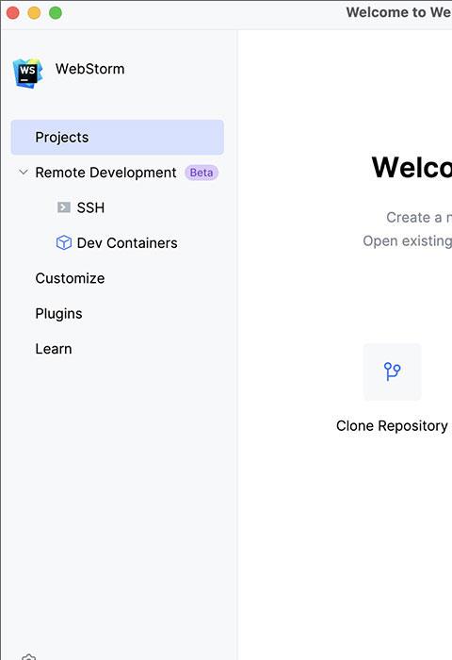Click the WebStorm logo icon
Screen dimensions: 452x660
point(27,74)
